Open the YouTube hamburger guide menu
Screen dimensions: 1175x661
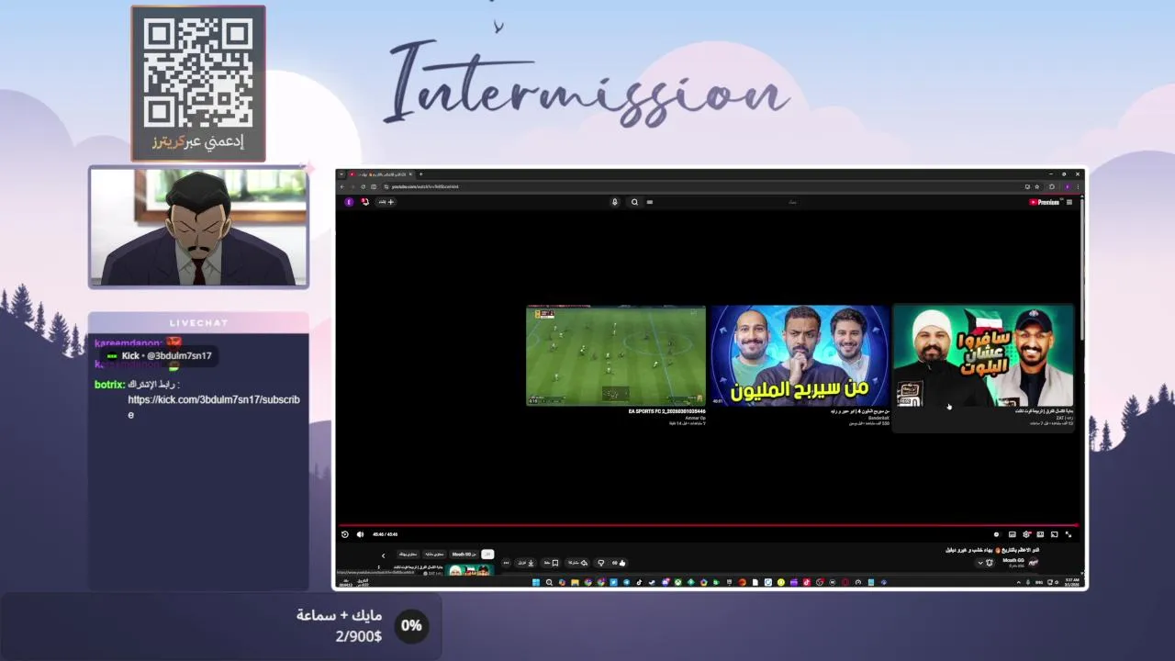(1069, 202)
